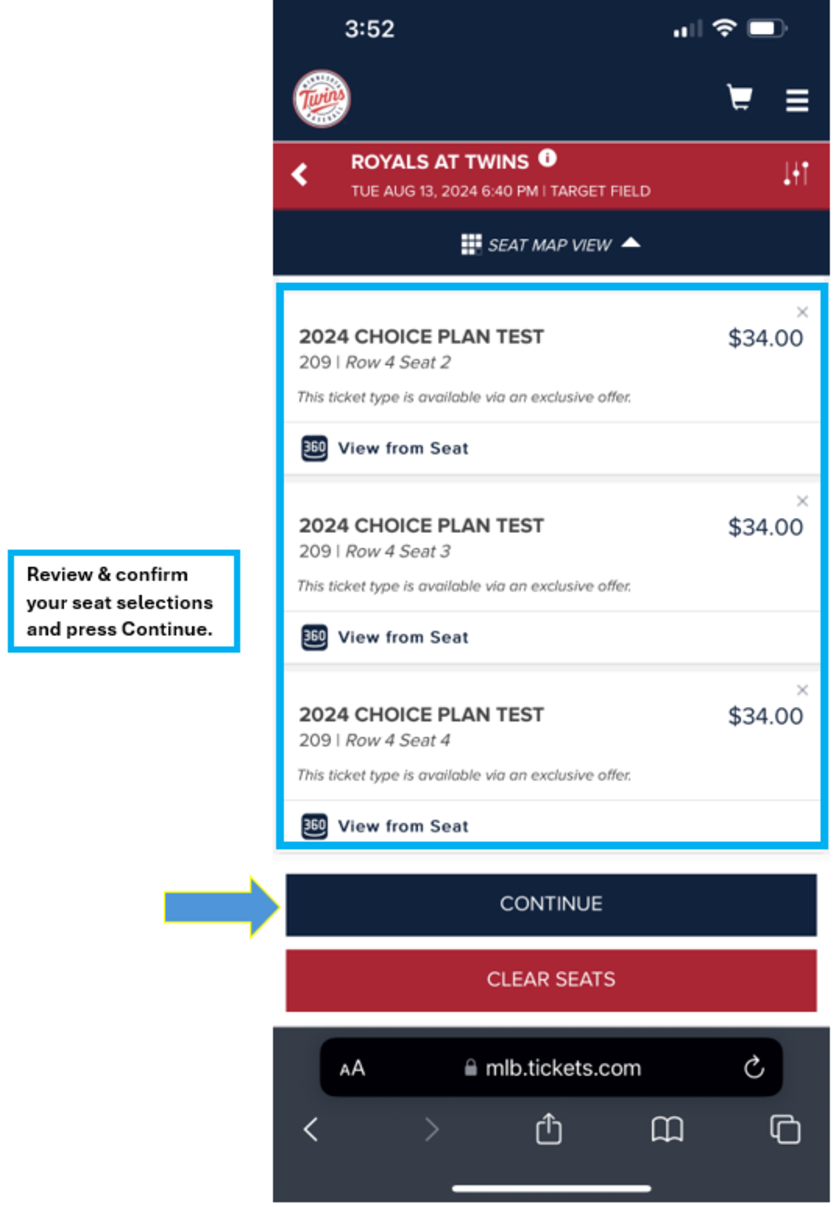833x1207 pixels.
Task: Open the ticket filter sliders icon
Action: (x=795, y=174)
